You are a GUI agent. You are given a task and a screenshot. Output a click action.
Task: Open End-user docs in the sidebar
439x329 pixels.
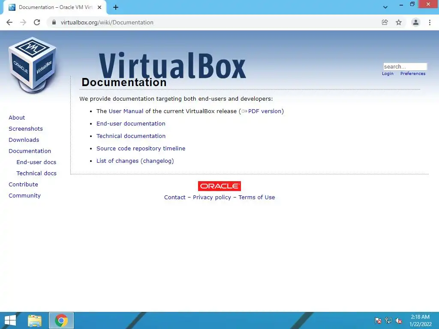click(36, 162)
